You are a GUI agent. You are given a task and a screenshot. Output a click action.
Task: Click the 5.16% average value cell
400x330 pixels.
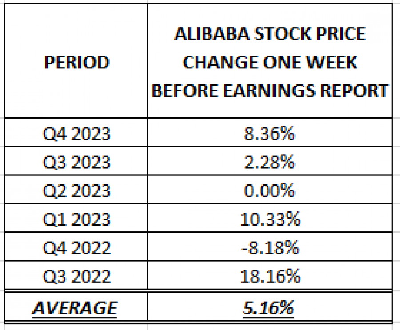point(270,306)
